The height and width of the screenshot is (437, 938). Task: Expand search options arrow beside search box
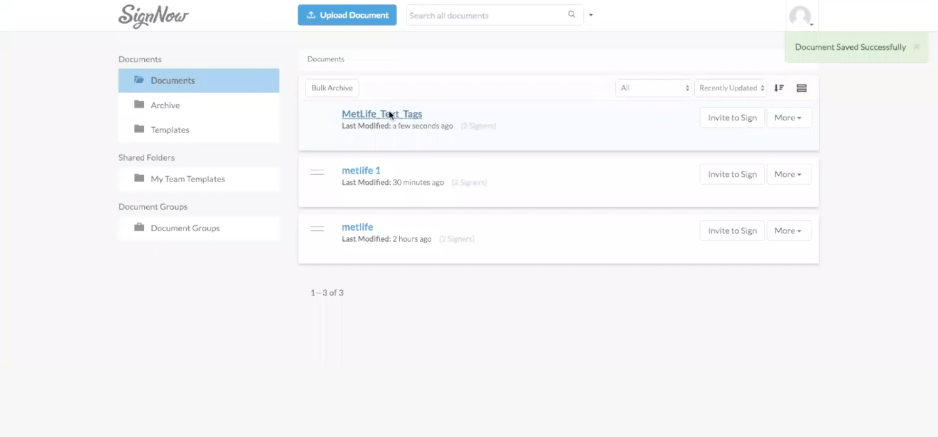(x=591, y=15)
